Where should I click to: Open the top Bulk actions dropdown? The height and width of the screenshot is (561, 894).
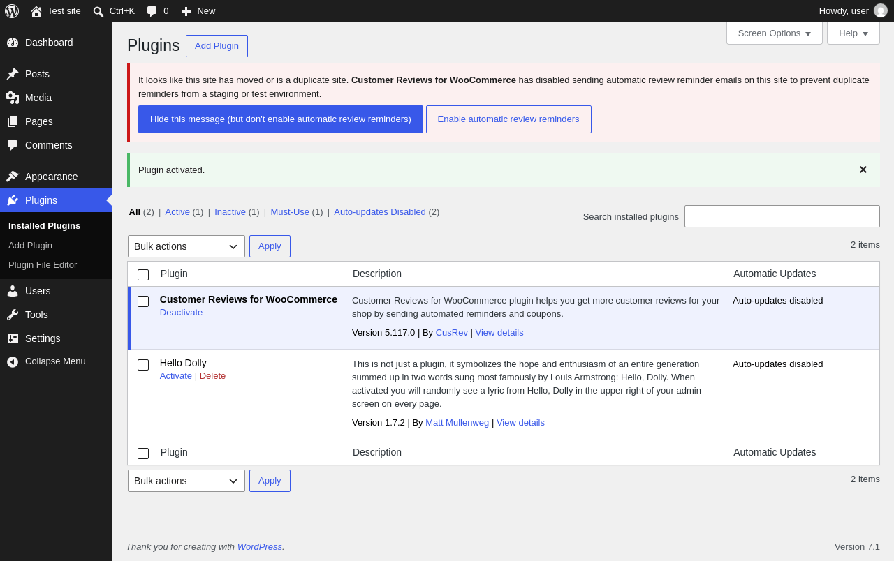[x=186, y=246]
